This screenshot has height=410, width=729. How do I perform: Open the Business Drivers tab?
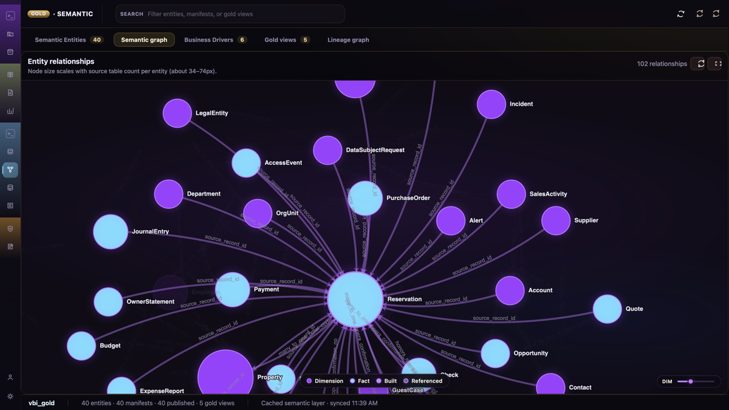(x=215, y=40)
